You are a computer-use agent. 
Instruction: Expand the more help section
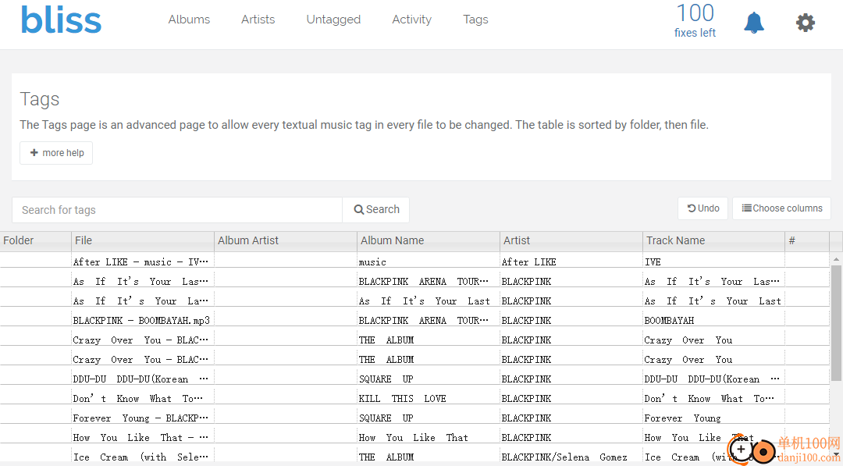pyautogui.click(x=56, y=153)
